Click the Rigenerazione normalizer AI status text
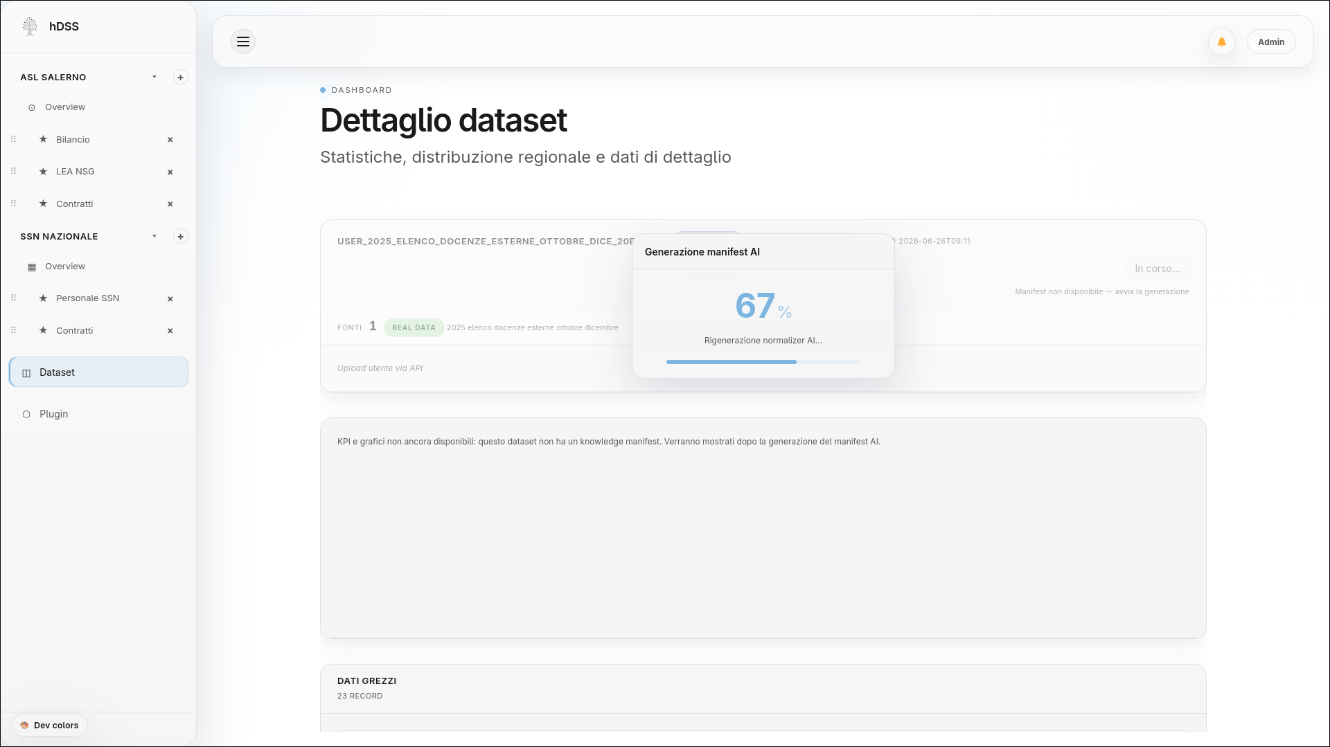This screenshot has height=747, width=1330. (x=763, y=341)
